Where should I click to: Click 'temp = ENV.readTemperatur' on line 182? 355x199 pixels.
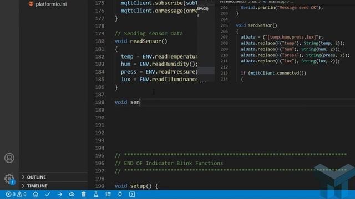click(x=159, y=56)
